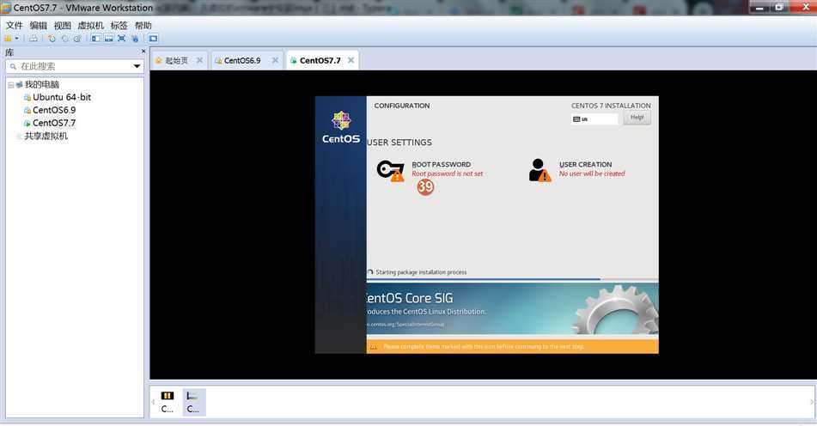The image size is (817, 426).
Task: Click the highlighted running VM thumbnail
Action: (x=194, y=402)
